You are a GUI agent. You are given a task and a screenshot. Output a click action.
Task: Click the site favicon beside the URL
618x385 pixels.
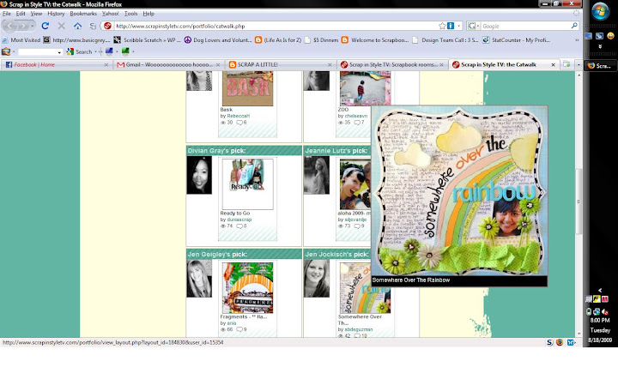[107, 26]
